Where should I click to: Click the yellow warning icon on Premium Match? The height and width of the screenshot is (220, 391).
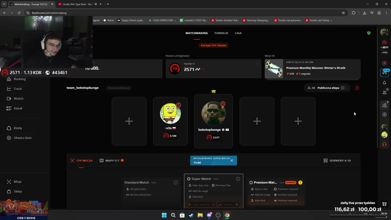point(300,182)
